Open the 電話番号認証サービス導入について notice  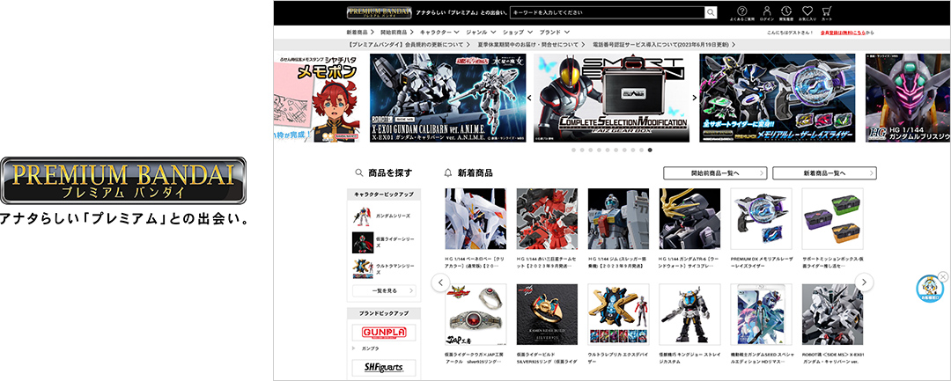point(664,45)
